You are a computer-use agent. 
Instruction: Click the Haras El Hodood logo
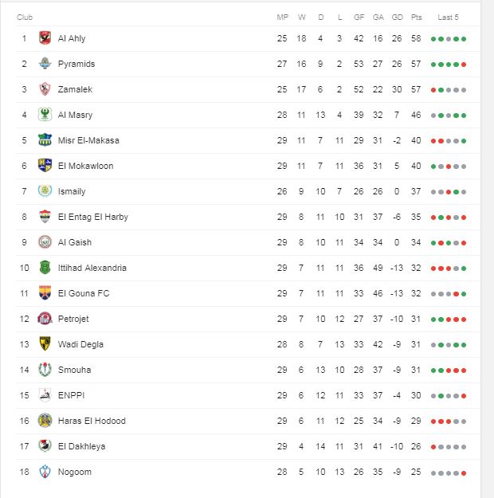[45, 421]
